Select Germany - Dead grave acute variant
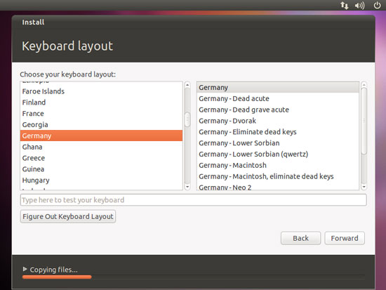The height and width of the screenshot is (290, 386). (x=278, y=110)
